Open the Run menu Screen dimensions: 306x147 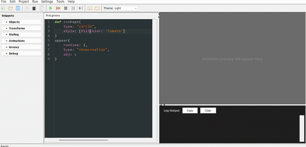tap(35, 2)
